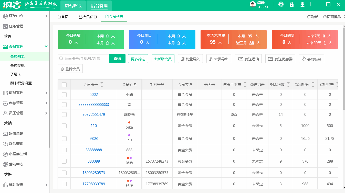
Task: Click the download icon in the title bar
Action: tap(302, 4)
